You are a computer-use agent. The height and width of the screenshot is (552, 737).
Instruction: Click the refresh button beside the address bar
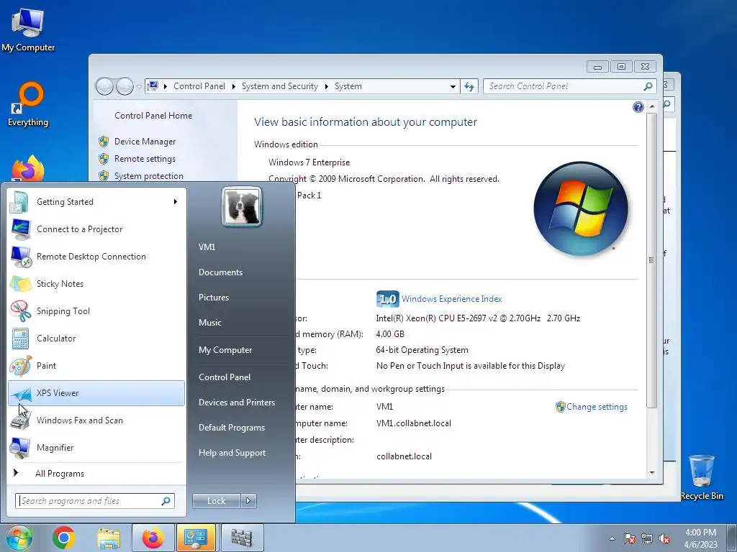click(x=469, y=86)
